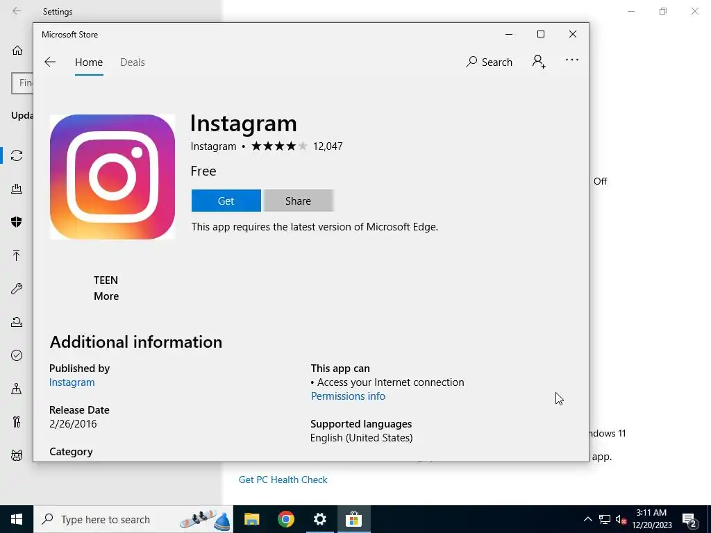Open Settings Home icon in sidebar
The image size is (711, 533).
(x=17, y=50)
